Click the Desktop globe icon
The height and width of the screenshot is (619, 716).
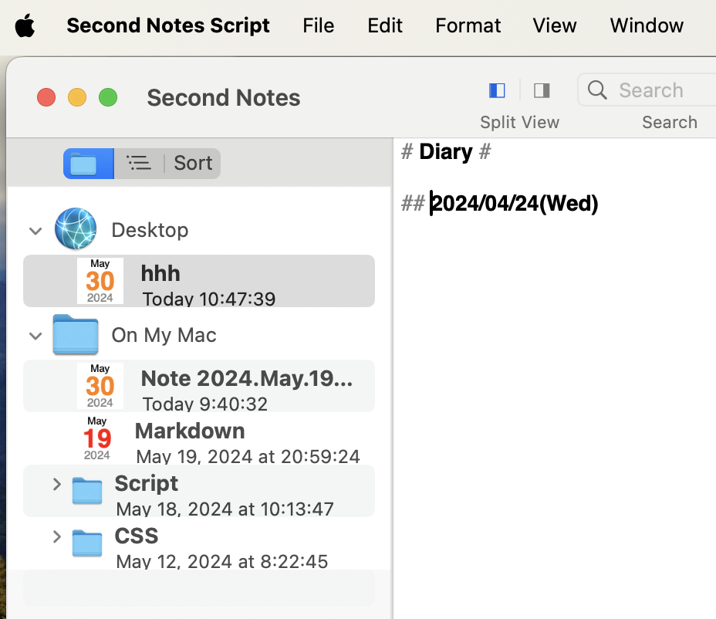point(76,229)
